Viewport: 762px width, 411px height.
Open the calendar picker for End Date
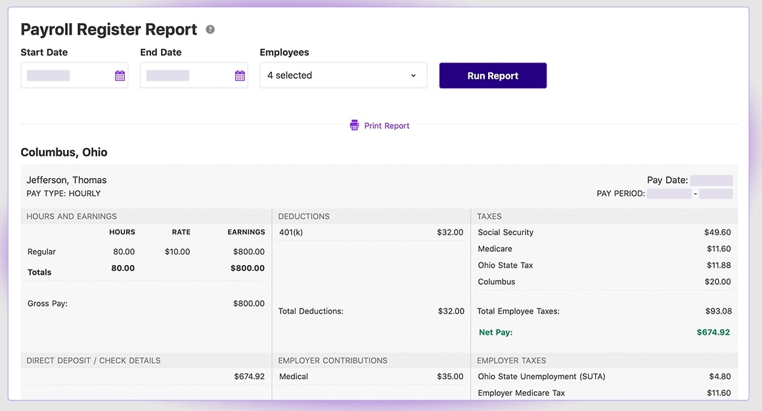coord(239,75)
